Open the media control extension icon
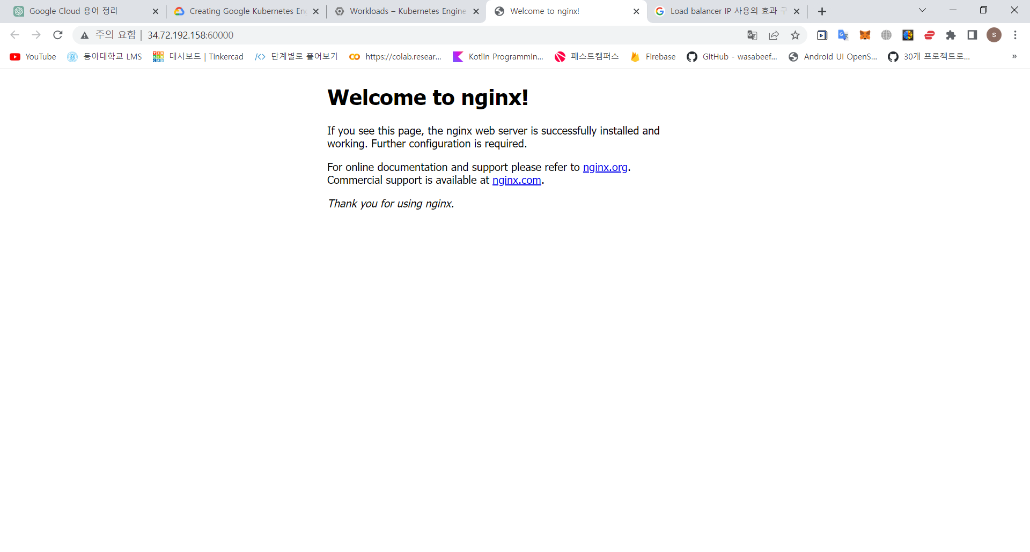Image resolution: width=1030 pixels, height=552 pixels. [822, 35]
